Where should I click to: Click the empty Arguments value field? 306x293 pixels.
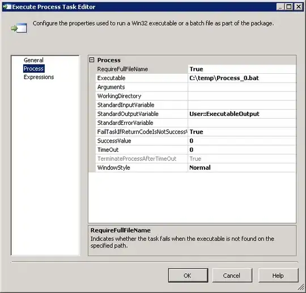[242, 87]
